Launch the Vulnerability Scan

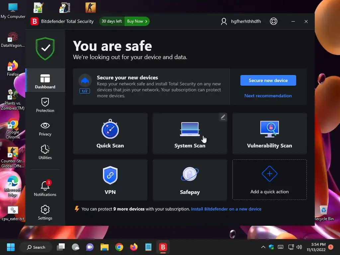(x=270, y=133)
